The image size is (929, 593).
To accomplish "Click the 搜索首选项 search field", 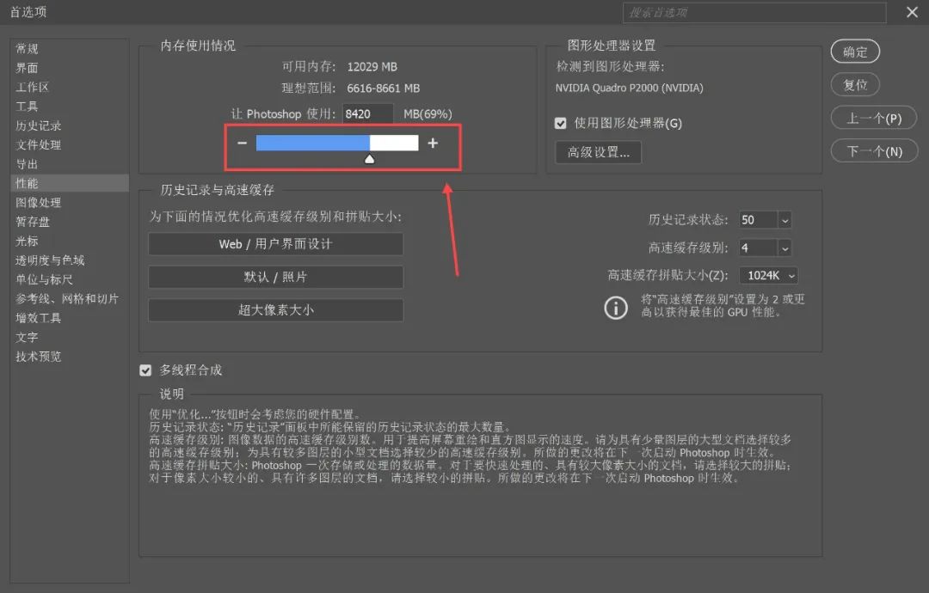I will pos(754,13).
